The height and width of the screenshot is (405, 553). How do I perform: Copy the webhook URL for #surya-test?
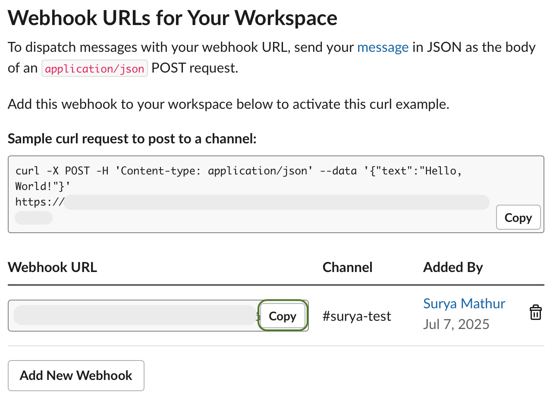[283, 316]
